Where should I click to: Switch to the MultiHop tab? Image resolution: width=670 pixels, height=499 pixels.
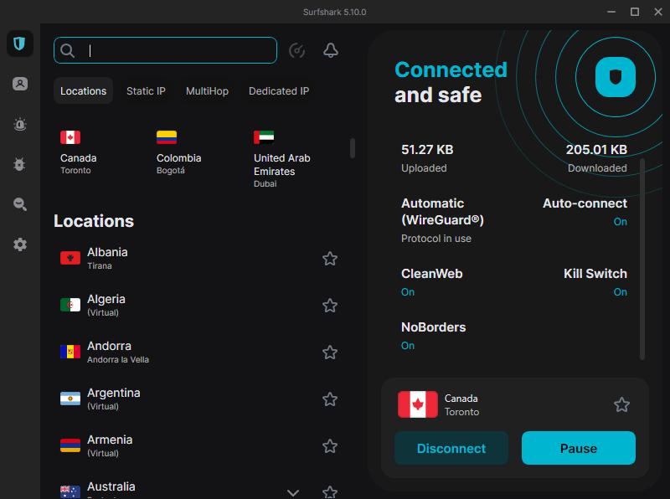click(207, 91)
